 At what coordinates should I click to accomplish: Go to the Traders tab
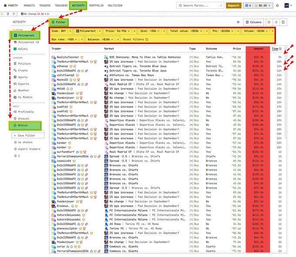45,6
